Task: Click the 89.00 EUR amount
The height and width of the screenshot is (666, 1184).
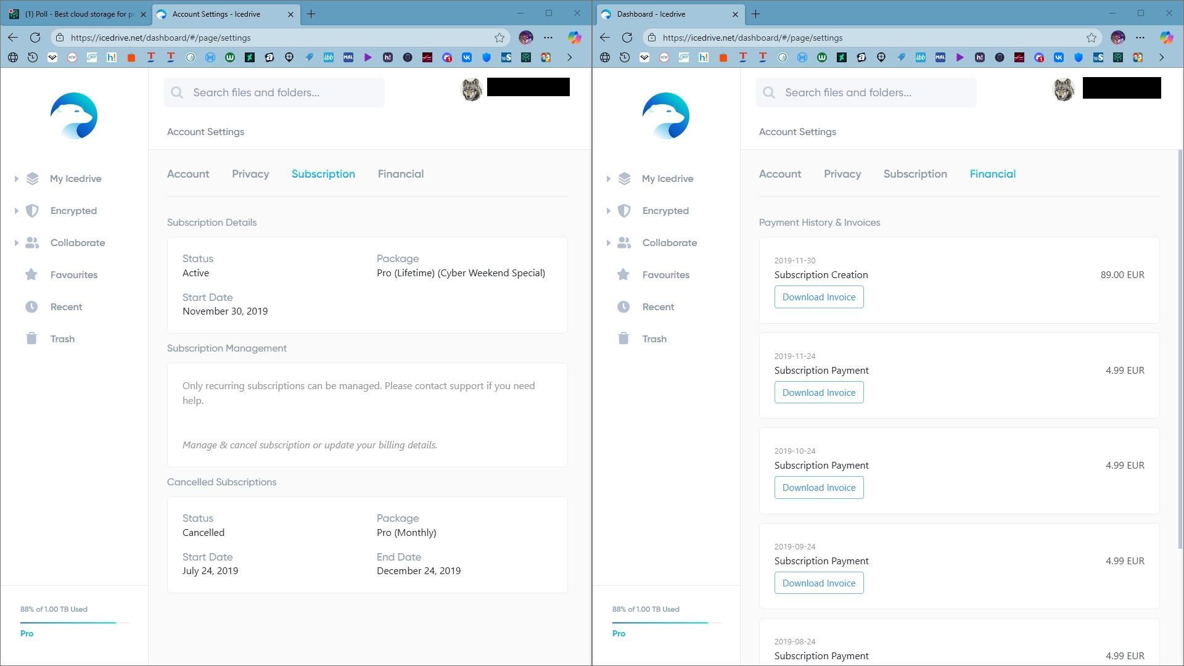Action: pos(1122,275)
